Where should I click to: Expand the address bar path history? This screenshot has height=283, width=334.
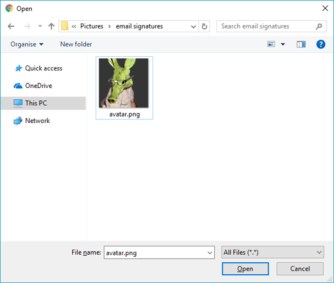(193, 27)
